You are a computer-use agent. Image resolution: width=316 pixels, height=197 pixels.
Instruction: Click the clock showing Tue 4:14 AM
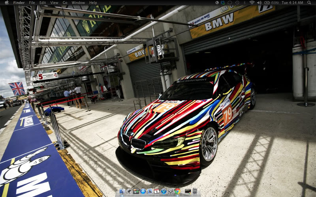pyautogui.click(x=292, y=3)
